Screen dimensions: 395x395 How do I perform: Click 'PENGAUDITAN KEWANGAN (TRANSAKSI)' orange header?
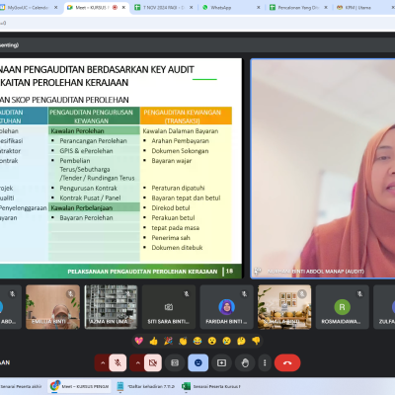click(186, 116)
